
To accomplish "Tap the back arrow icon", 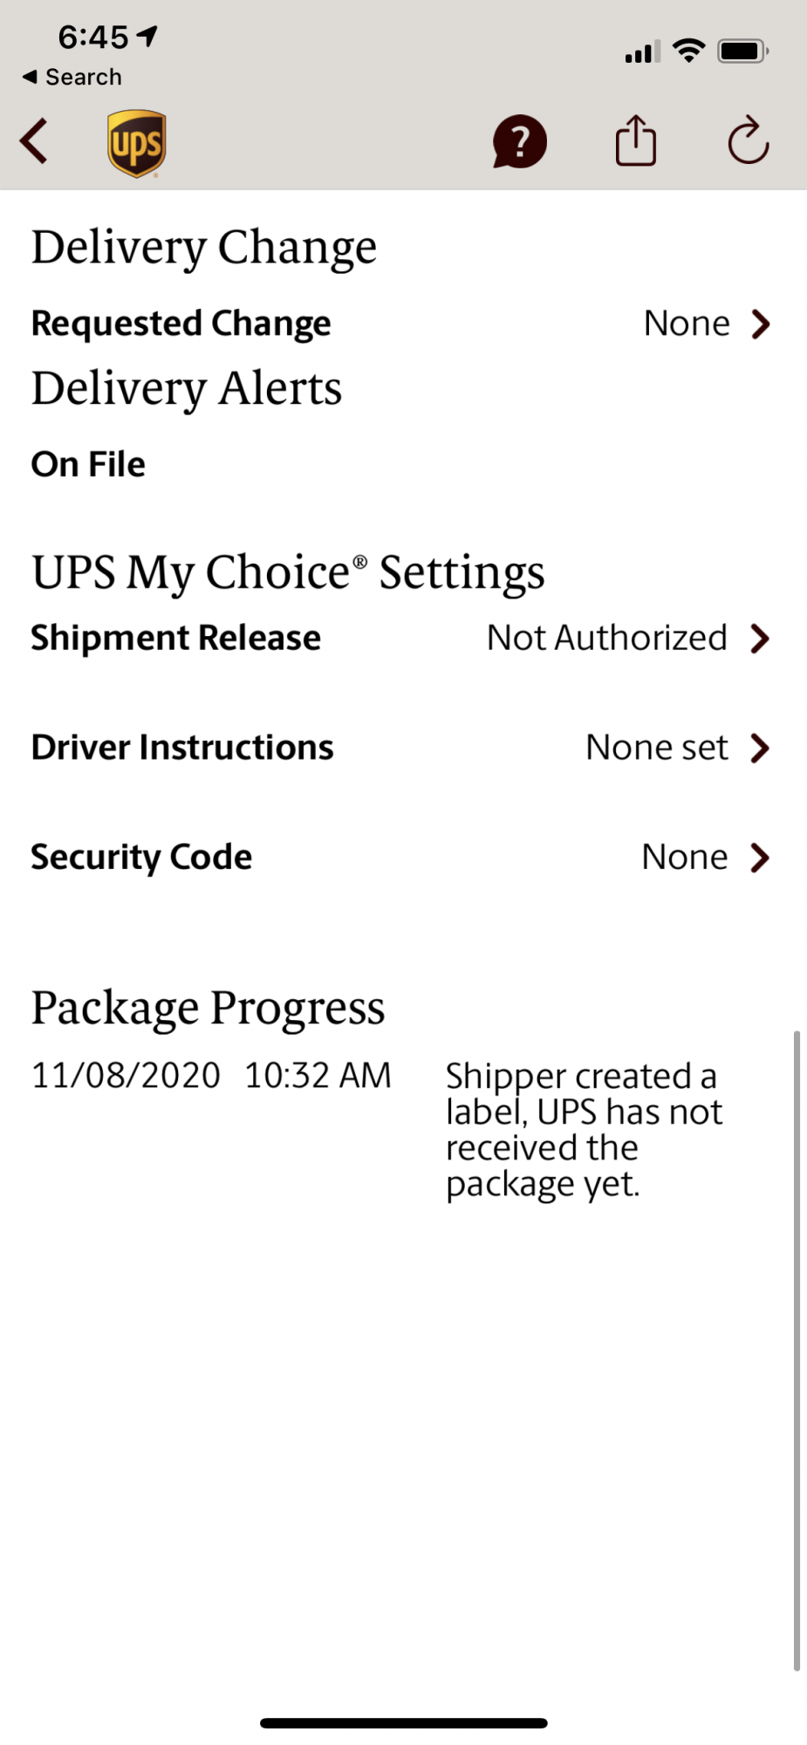I will pos(35,142).
